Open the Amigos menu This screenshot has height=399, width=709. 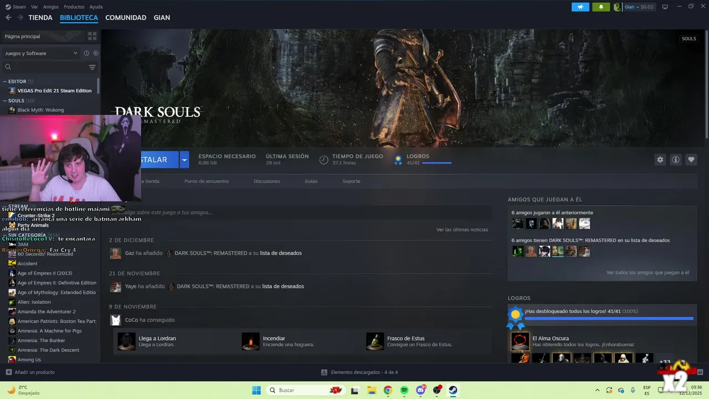[51, 7]
